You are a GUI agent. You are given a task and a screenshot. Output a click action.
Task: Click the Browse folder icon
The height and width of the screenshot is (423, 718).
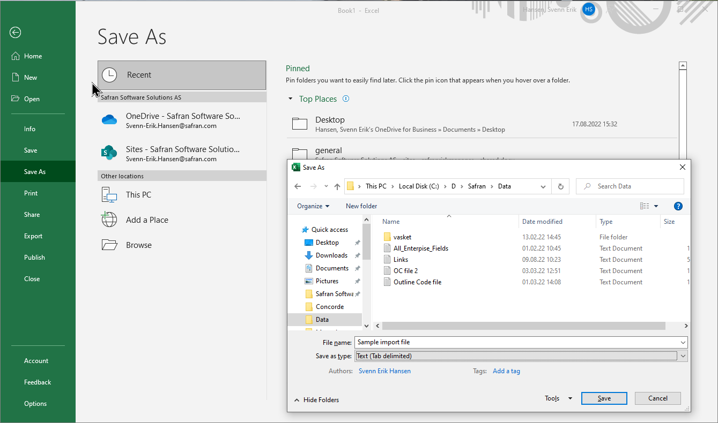point(109,245)
